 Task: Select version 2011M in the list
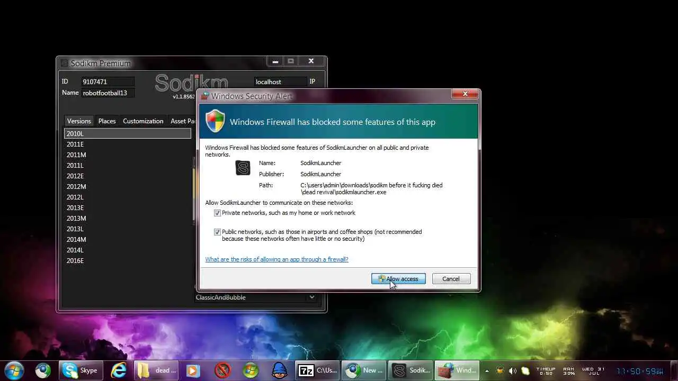(x=128, y=155)
